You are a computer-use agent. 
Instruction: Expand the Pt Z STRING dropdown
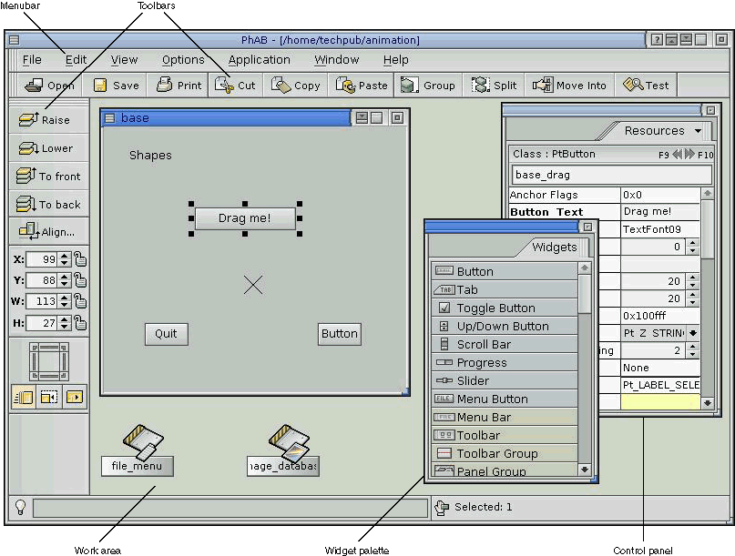(x=694, y=333)
